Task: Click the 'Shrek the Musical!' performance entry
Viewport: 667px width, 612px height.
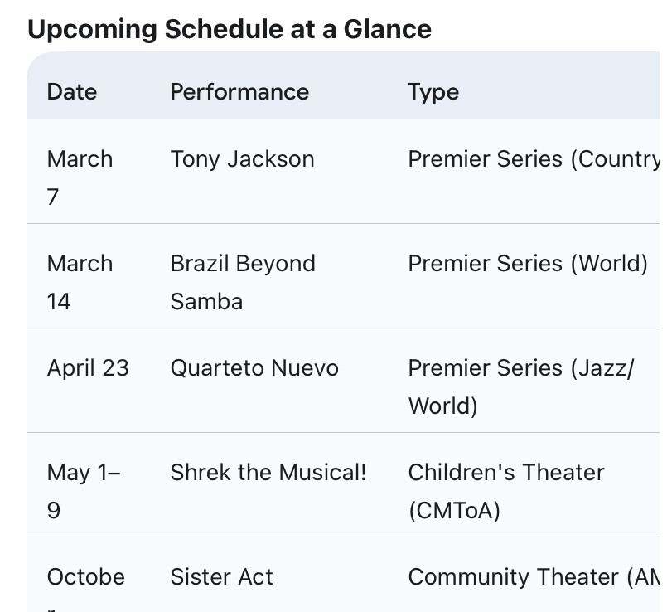Action: click(x=268, y=472)
